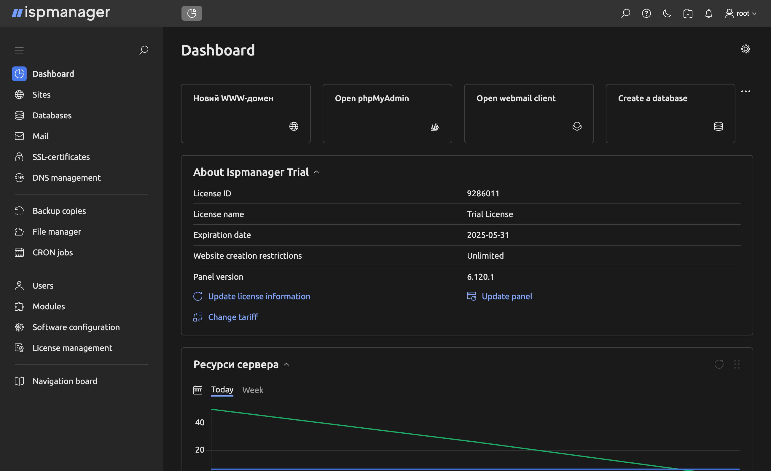This screenshot has width=771, height=471.
Task: Refresh server resources widget
Action: pos(719,364)
